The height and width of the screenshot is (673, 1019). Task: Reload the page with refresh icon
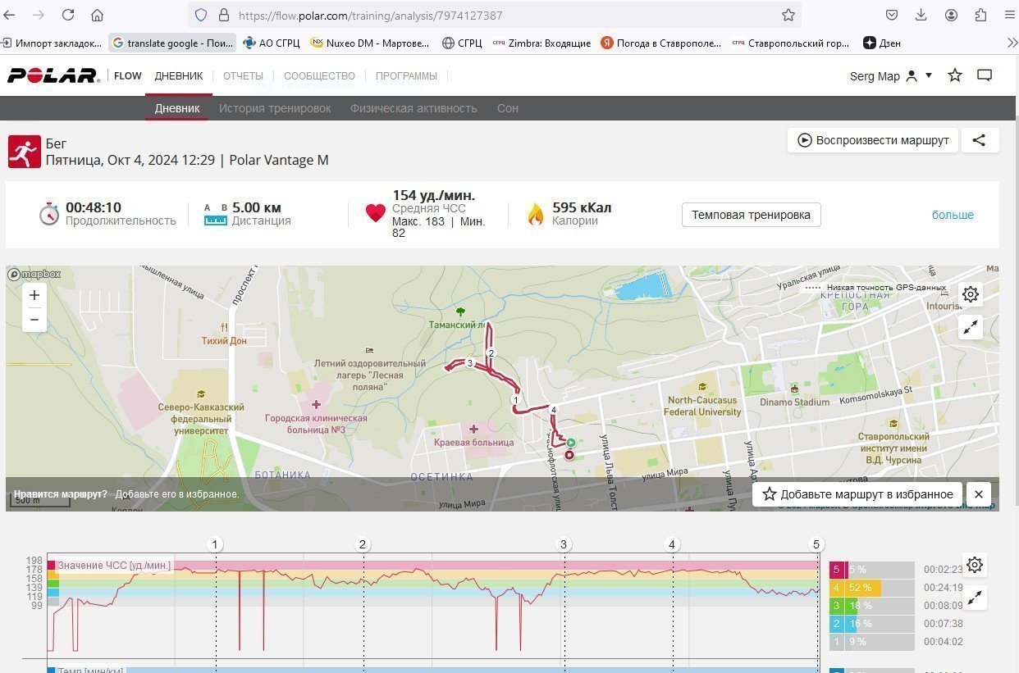pyautogui.click(x=68, y=15)
